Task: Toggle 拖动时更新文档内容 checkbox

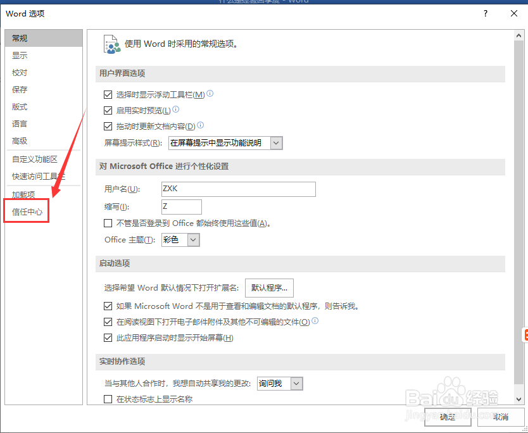Action: 108,126
